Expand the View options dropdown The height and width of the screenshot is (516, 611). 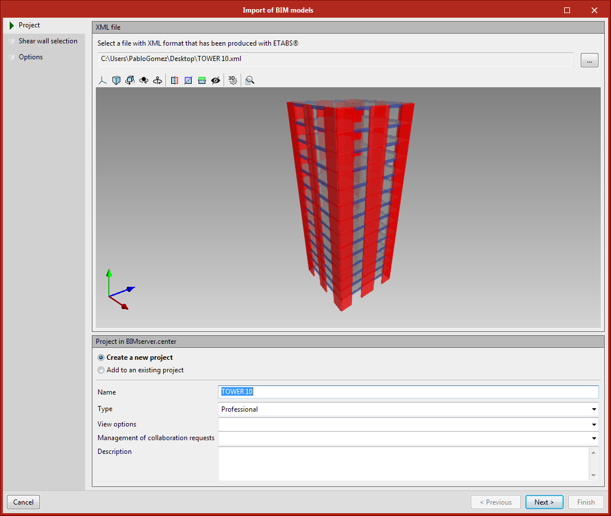593,424
